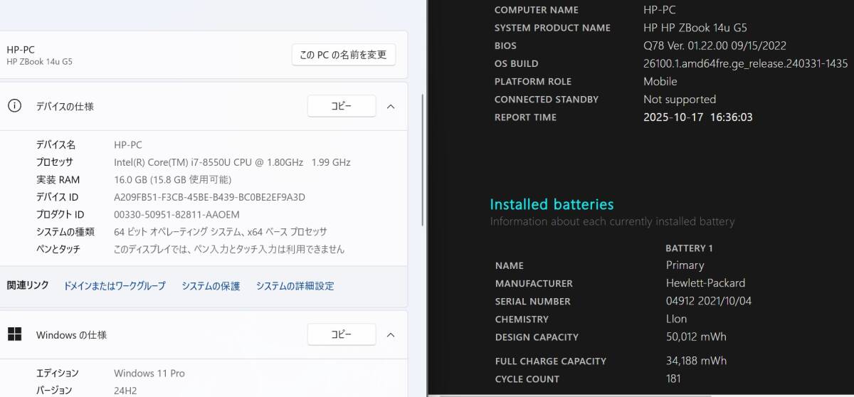Select the computer name HP-PC report value
Image resolution: width=854 pixels, height=397 pixels.
point(660,10)
